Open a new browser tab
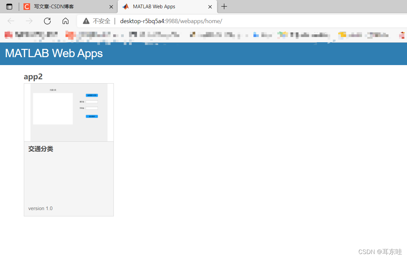 [224, 7]
